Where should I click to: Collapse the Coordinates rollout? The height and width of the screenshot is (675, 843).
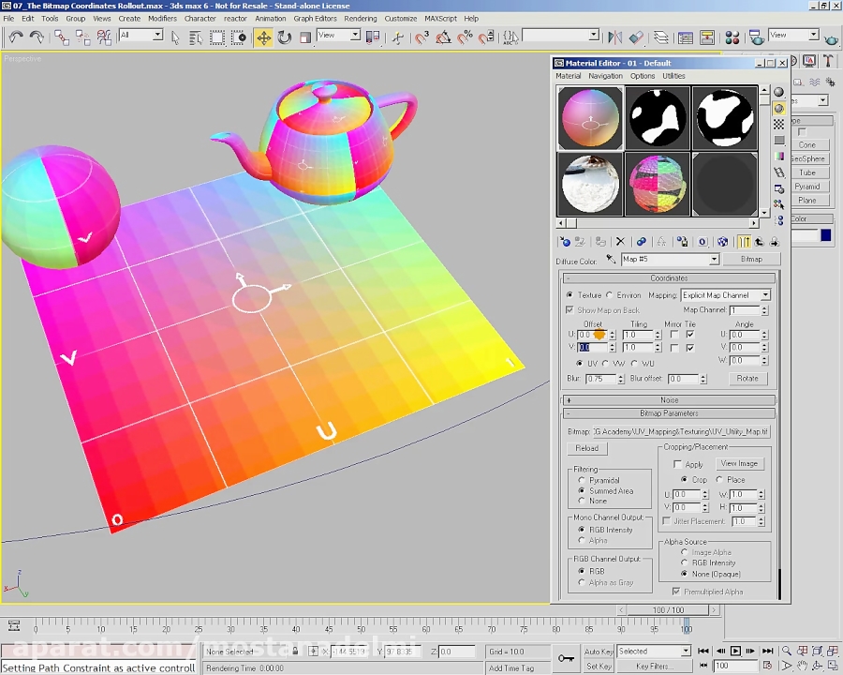669,278
